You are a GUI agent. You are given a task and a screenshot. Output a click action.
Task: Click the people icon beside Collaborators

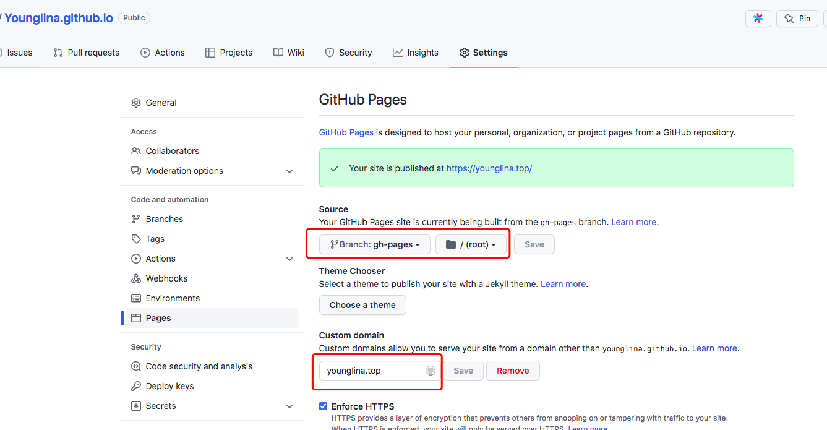tap(136, 151)
